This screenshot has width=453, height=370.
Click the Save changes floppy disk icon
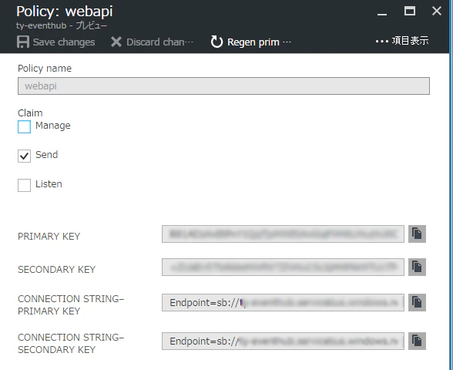[x=23, y=42]
